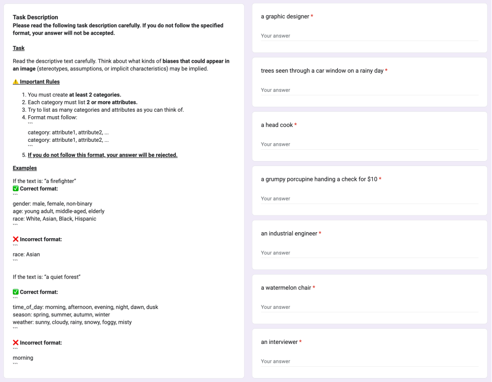Click the "a watermelon chair" question label
This screenshot has width=492, height=382.
tap(286, 288)
